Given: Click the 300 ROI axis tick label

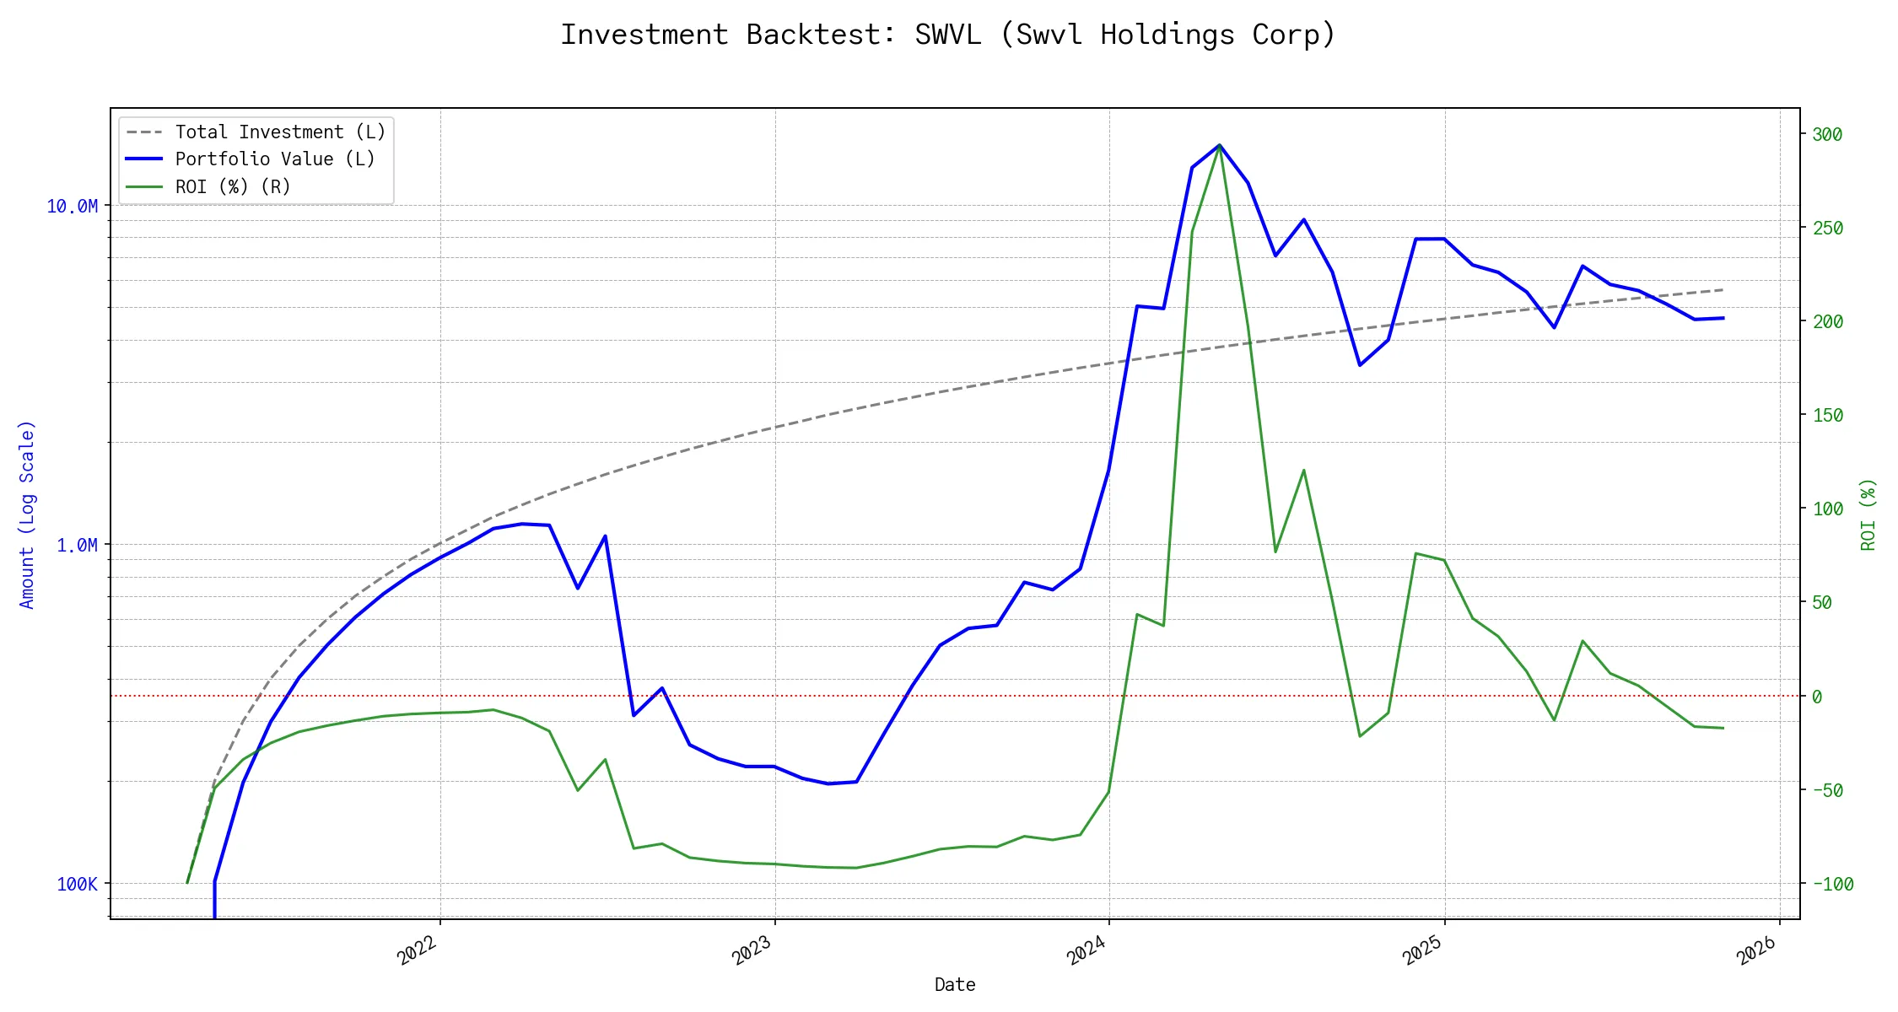Looking at the screenshot, I should click(1827, 135).
